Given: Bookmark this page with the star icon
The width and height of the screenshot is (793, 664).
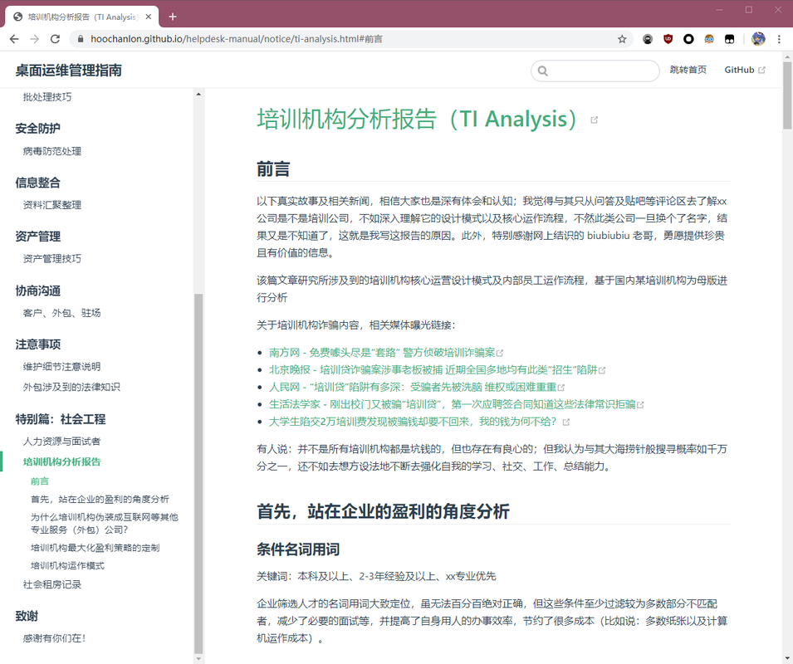Looking at the screenshot, I should [x=622, y=39].
